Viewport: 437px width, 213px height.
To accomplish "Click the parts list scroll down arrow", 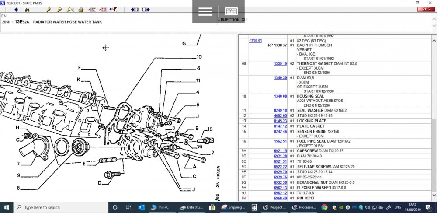I will coord(434,196).
